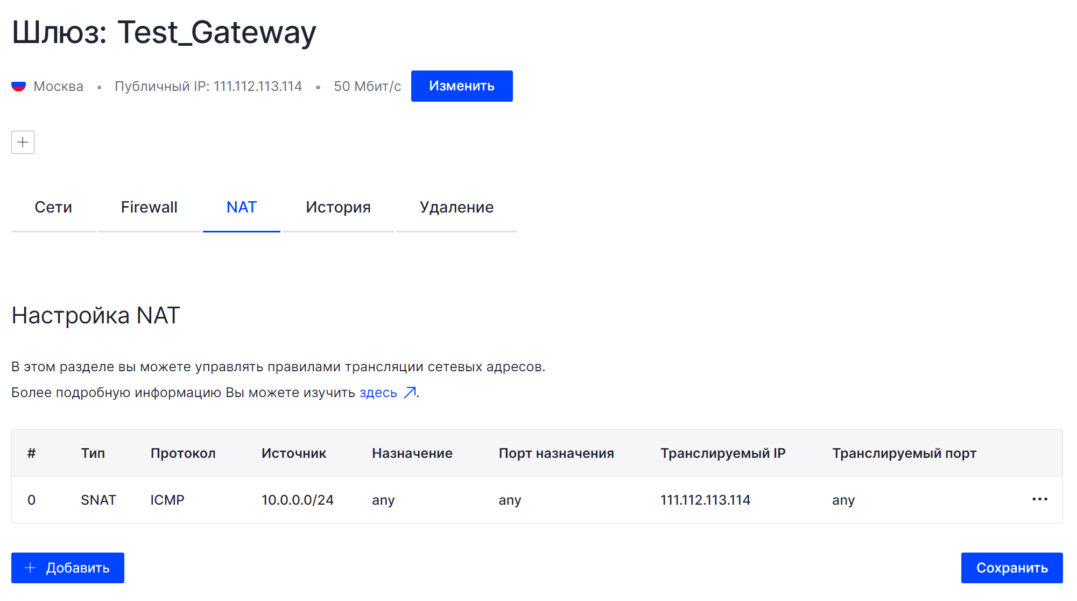Screen dimensions: 1077x601
Task: Go to the История tab
Action: click(338, 207)
